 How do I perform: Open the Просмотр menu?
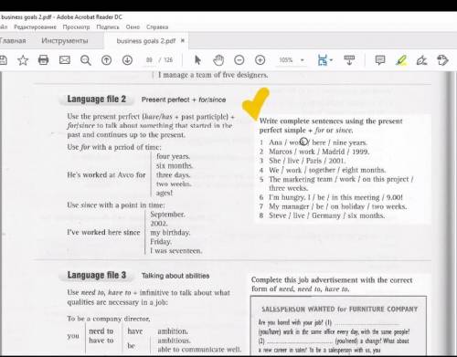[76, 27]
